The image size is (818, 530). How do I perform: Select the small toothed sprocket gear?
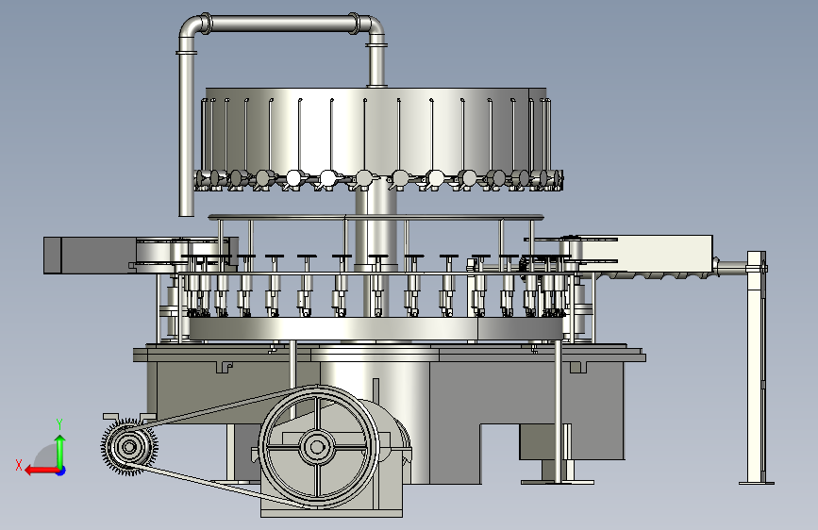(129, 446)
